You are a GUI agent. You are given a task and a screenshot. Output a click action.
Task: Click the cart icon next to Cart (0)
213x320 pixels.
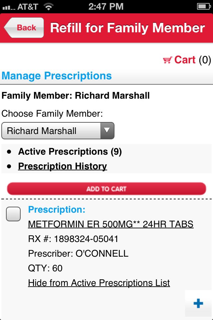(x=168, y=60)
